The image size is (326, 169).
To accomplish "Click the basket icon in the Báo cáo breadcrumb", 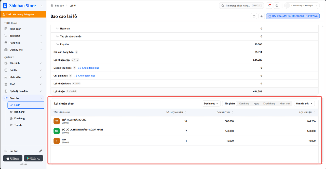I will click(x=52, y=6).
